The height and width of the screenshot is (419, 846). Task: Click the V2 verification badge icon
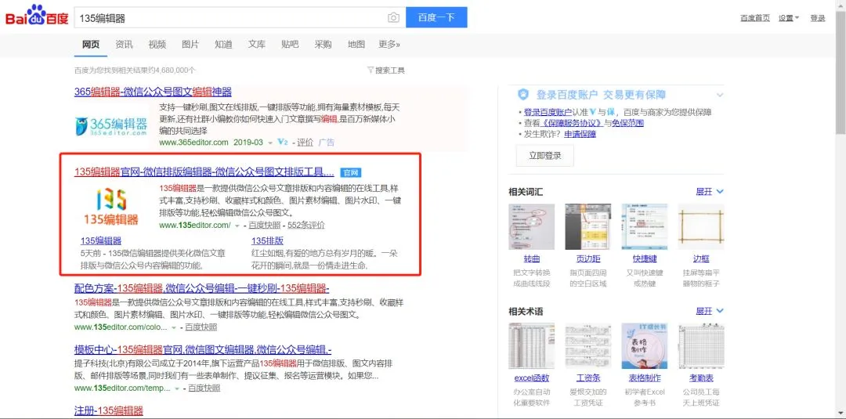[282, 143]
